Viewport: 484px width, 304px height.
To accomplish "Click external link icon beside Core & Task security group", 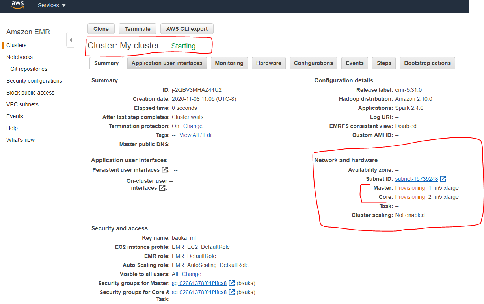I will [x=232, y=292].
